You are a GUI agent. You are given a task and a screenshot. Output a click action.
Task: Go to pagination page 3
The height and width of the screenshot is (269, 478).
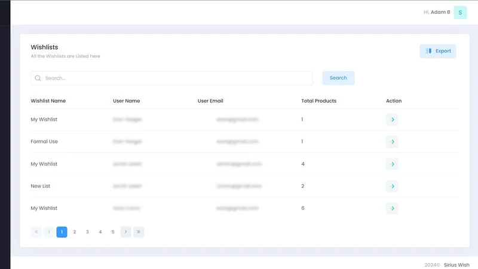(87, 232)
